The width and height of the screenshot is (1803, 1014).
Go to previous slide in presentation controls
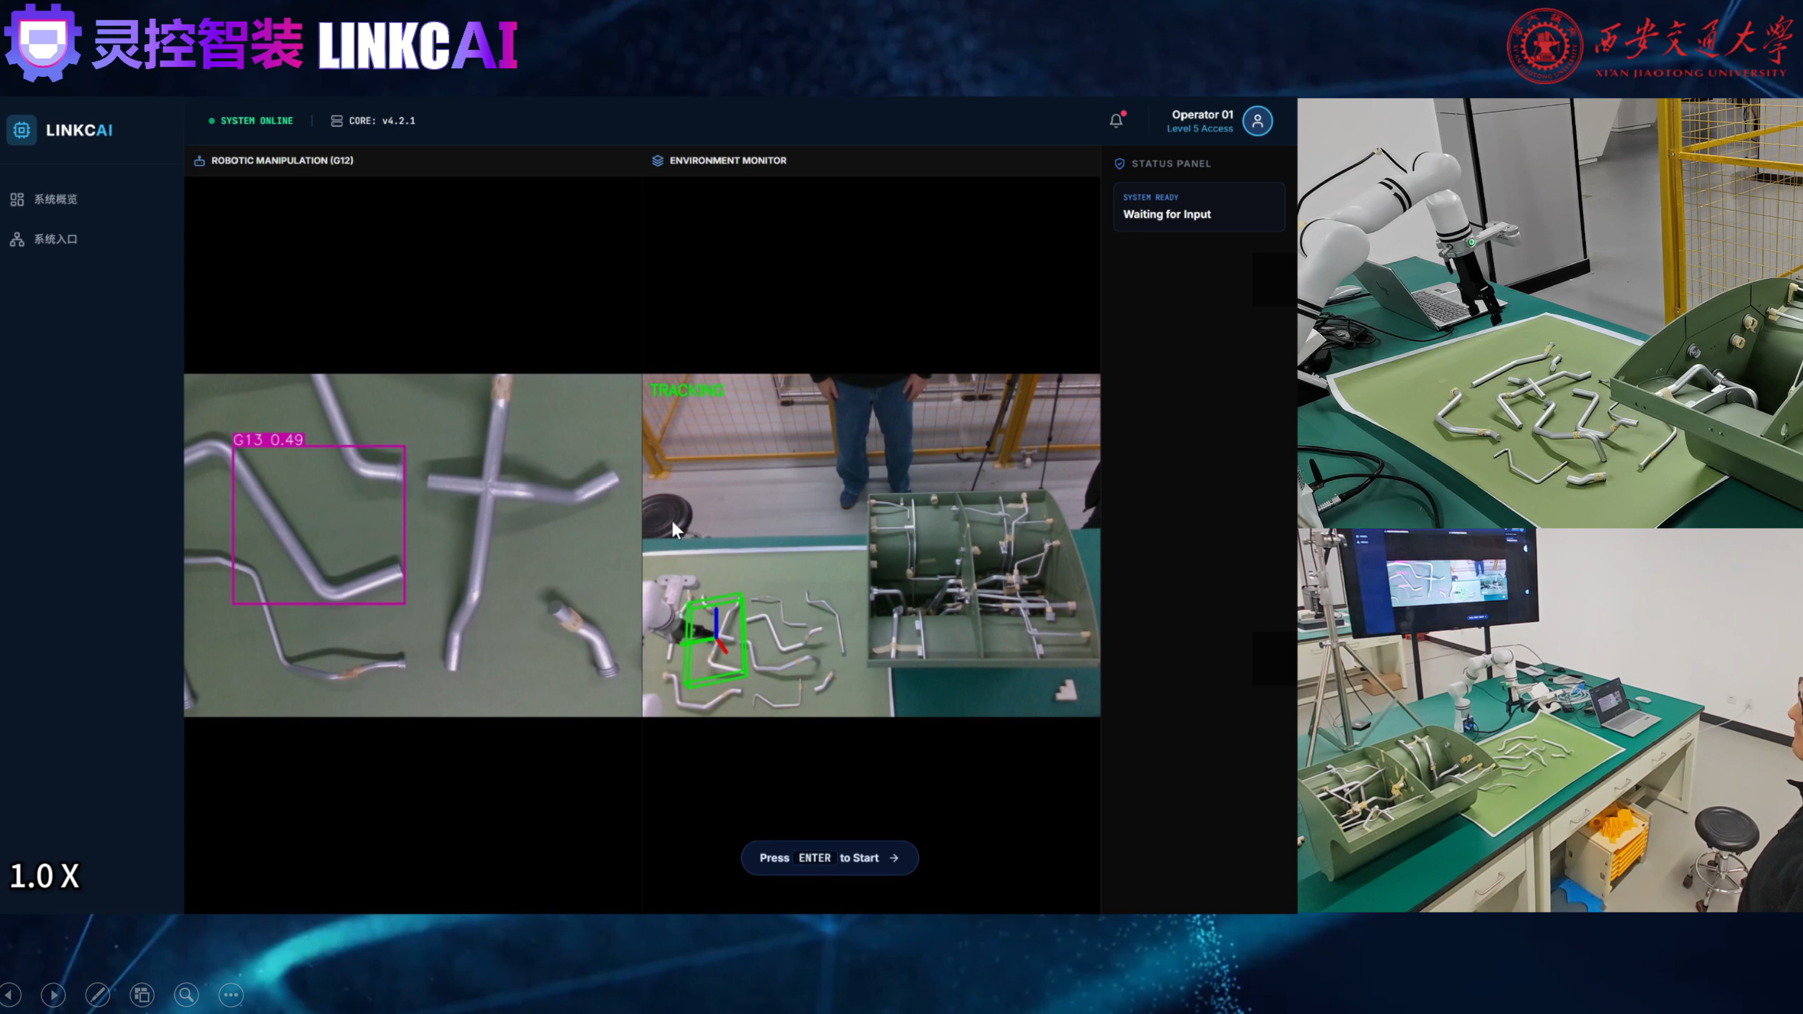(10, 994)
